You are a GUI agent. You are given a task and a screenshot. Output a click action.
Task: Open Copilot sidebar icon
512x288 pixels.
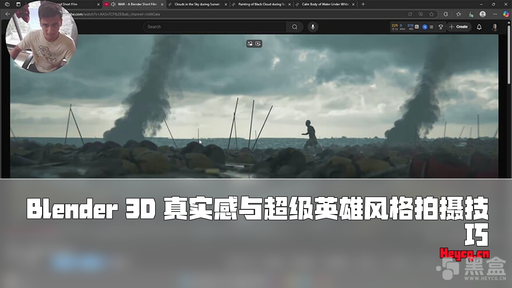506,14
